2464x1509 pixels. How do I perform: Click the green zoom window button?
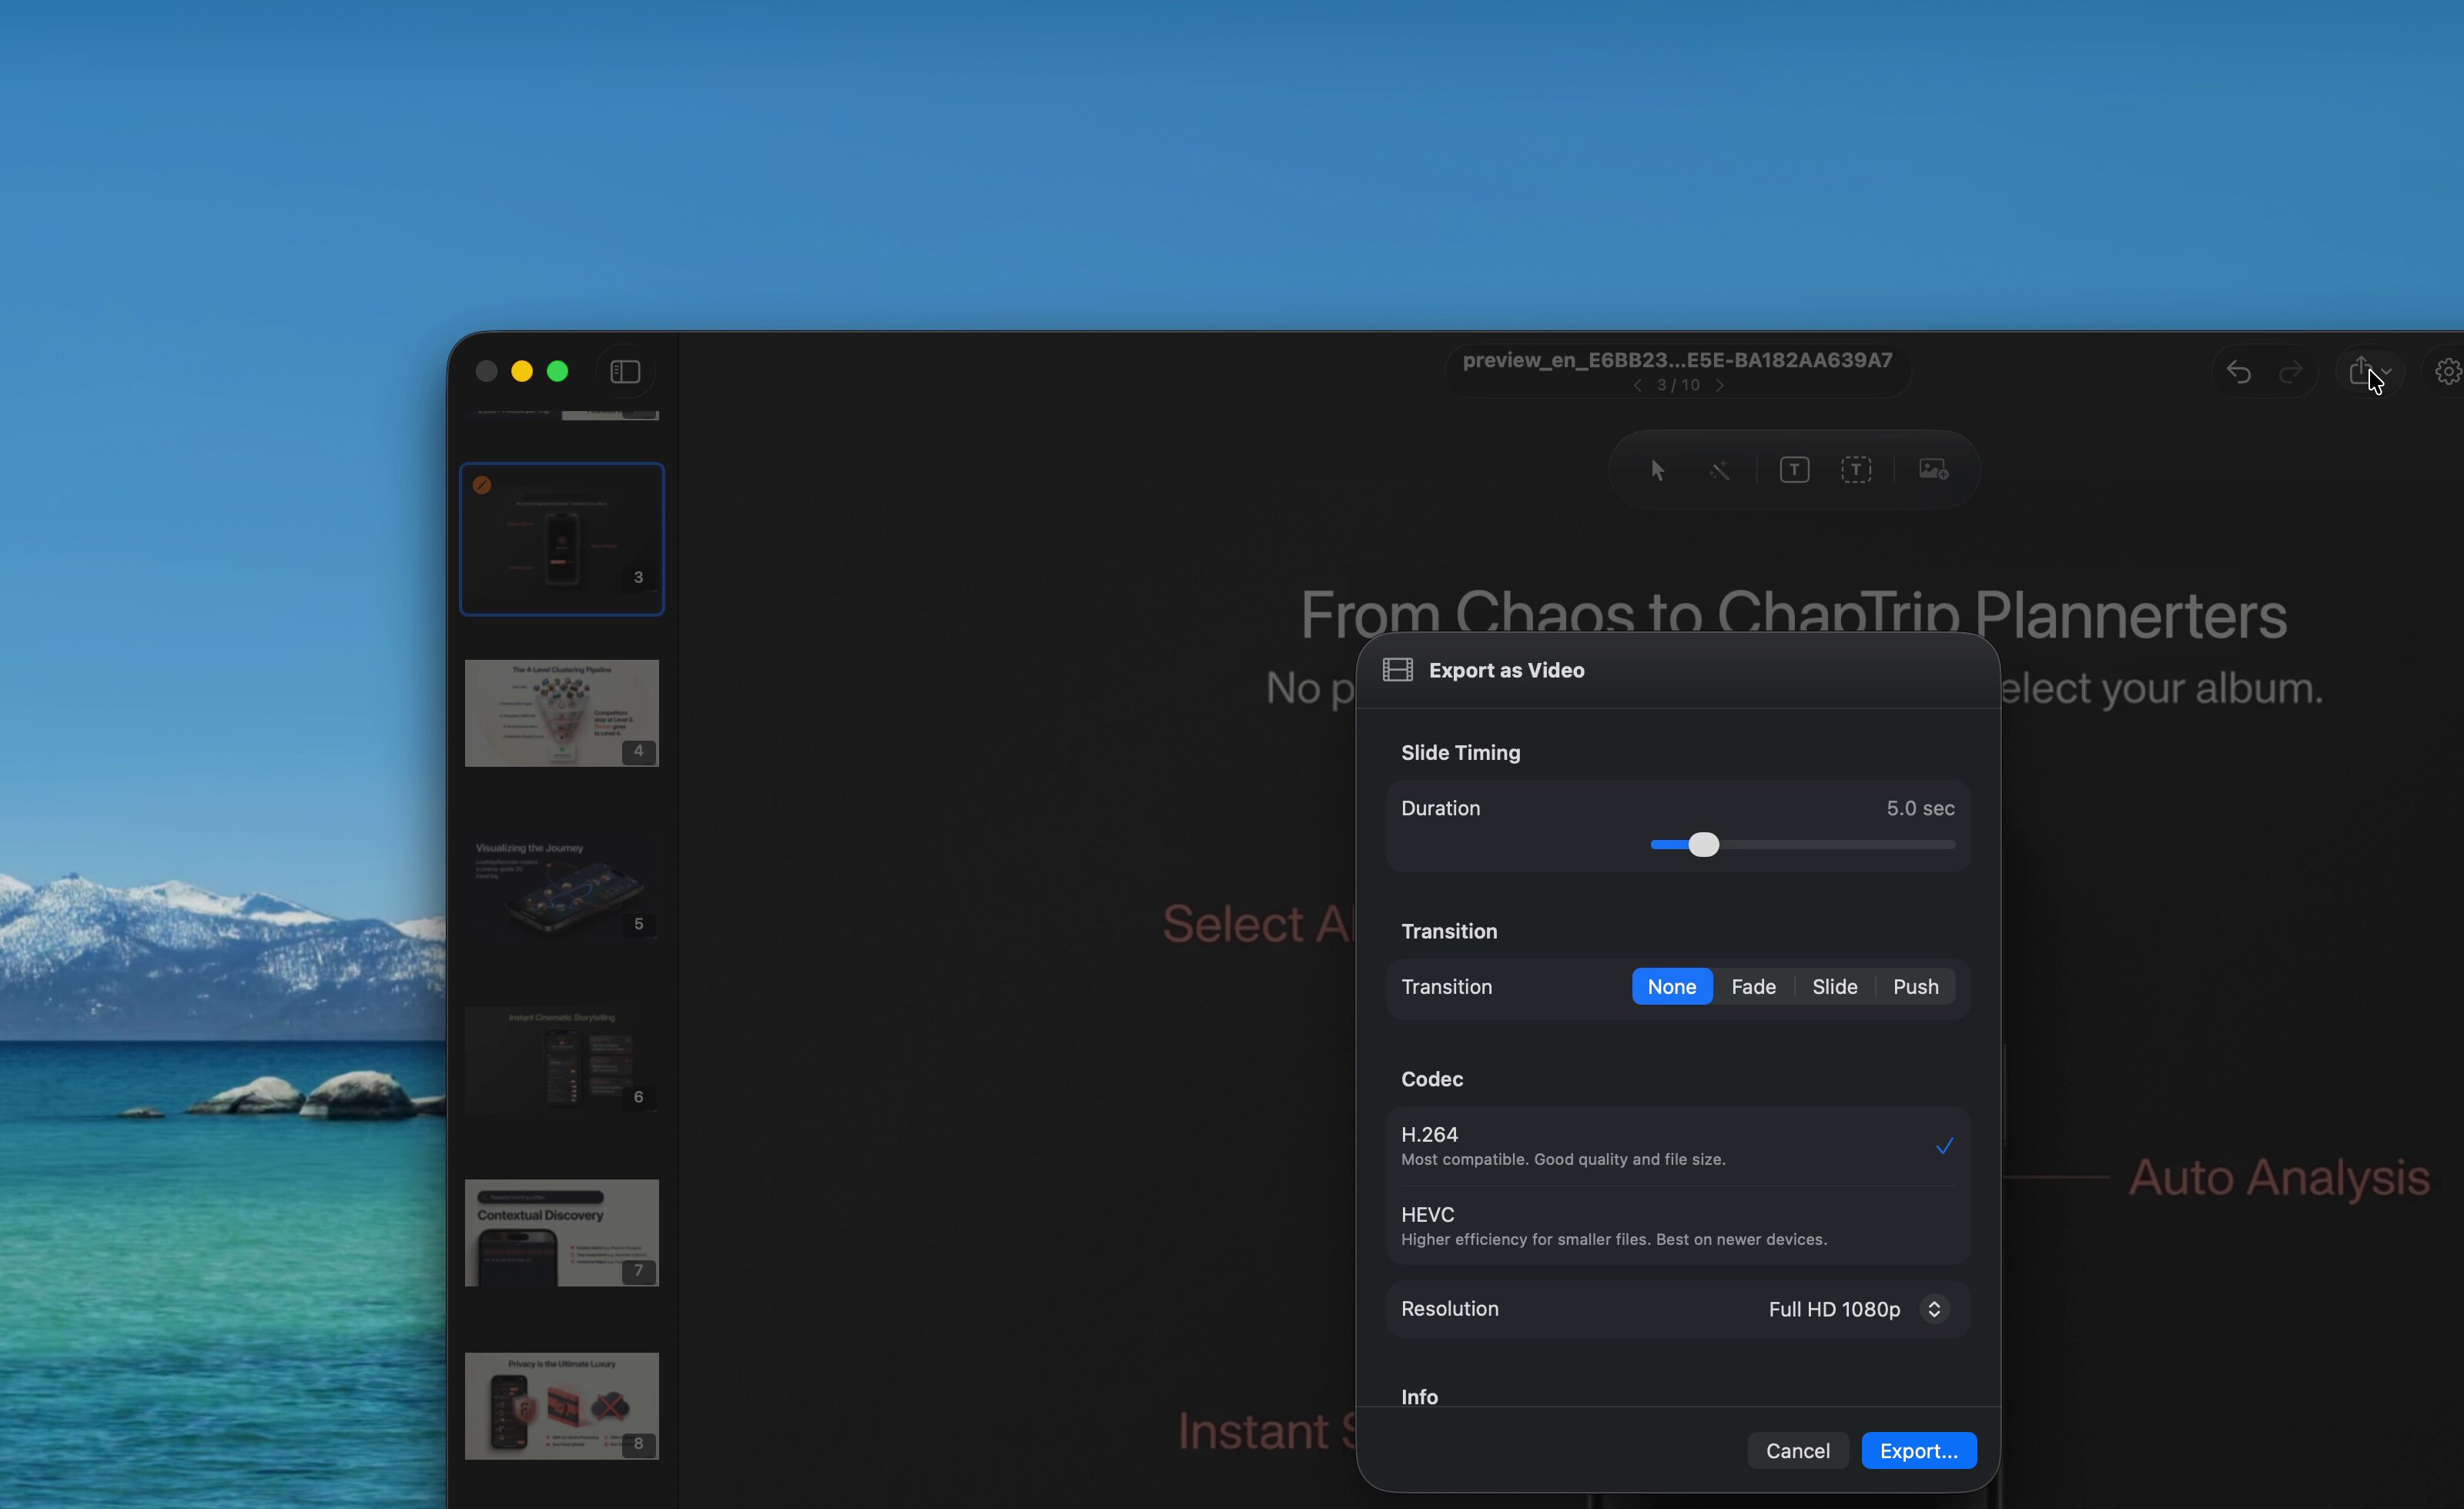558,372
